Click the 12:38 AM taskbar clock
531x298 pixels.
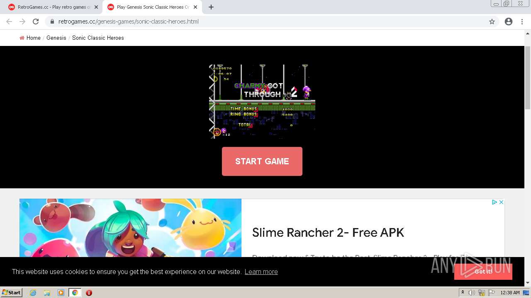tap(510, 293)
